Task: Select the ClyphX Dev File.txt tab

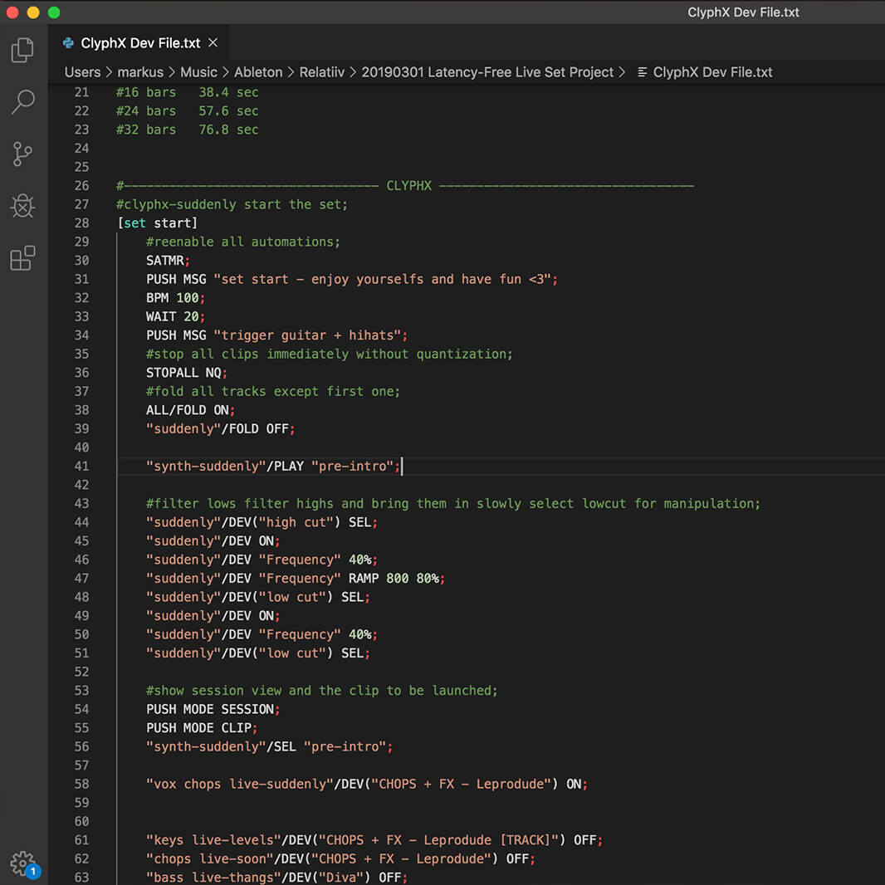Action: pyautogui.click(x=139, y=43)
